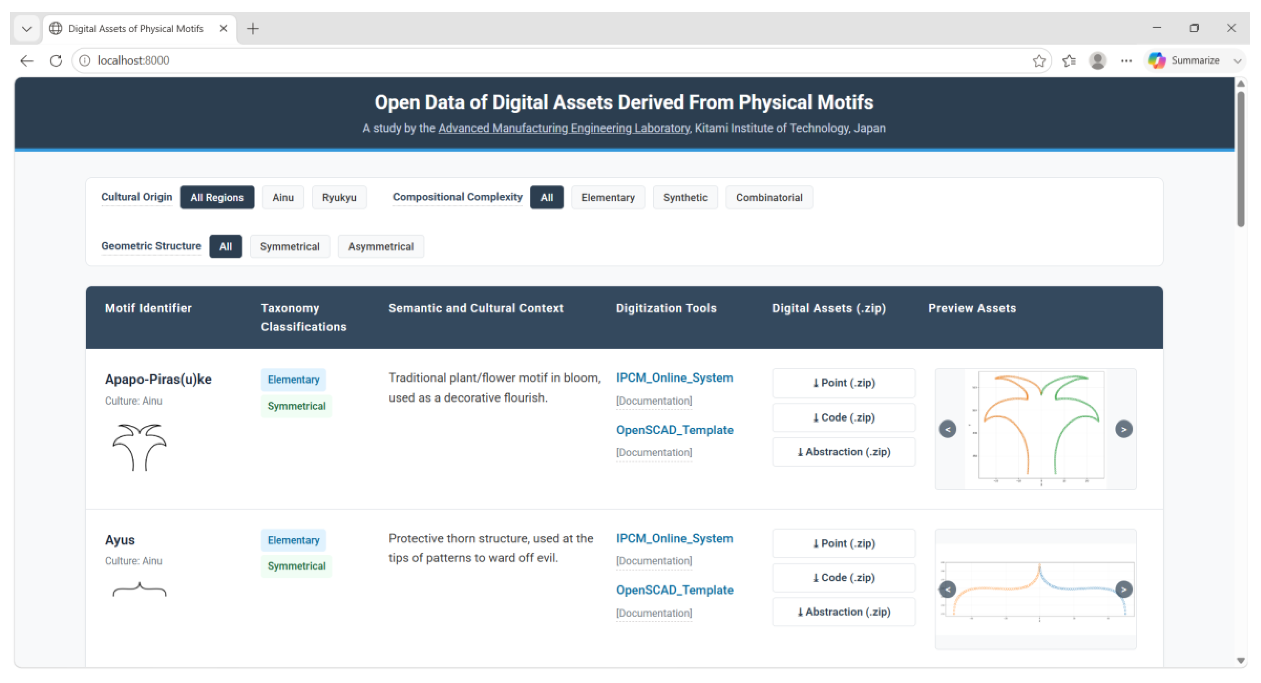The width and height of the screenshot is (1261, 683).
Task: Open OpenSCAD Documentation link in Ayus row
Action: [x=654, y=613]
